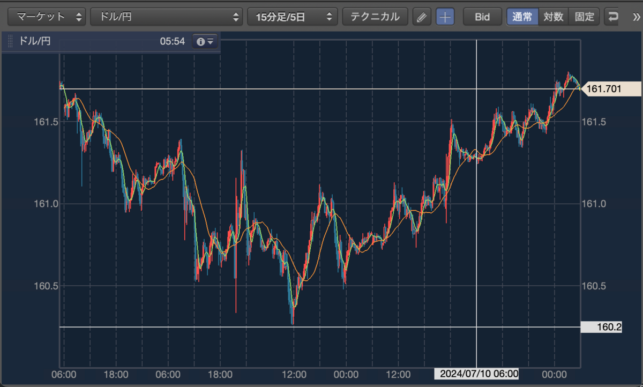Open the 15分足/5日 timeframe dropdown
Image resolution: width=643 pixels, height=387 pixels.
(293, 17)
